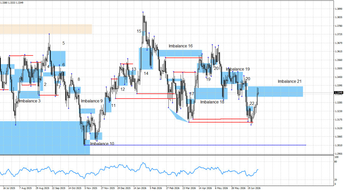344x191 pixels.
Task: Click the 1.3890 price scale label
Action: pyautogui.click(x=339, y=9)
